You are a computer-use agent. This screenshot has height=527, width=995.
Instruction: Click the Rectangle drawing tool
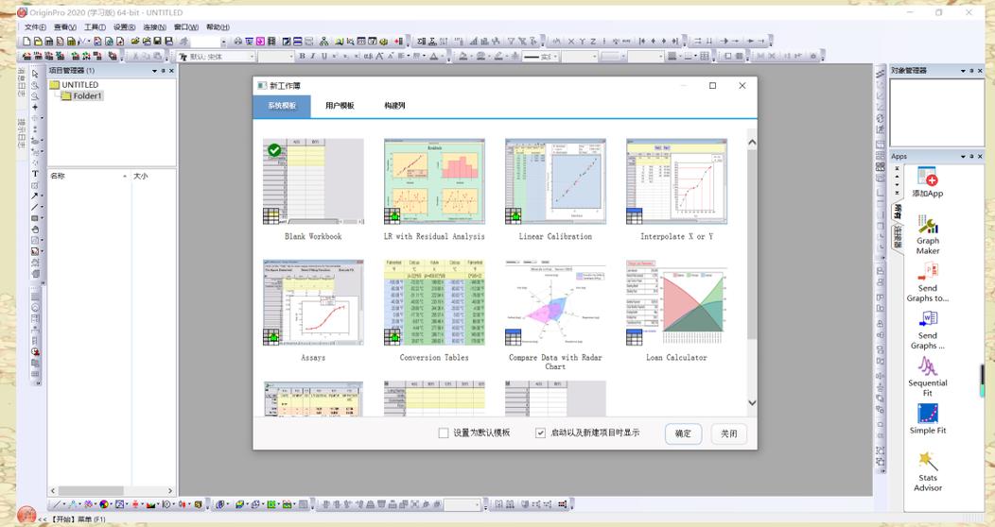point(36,218)
